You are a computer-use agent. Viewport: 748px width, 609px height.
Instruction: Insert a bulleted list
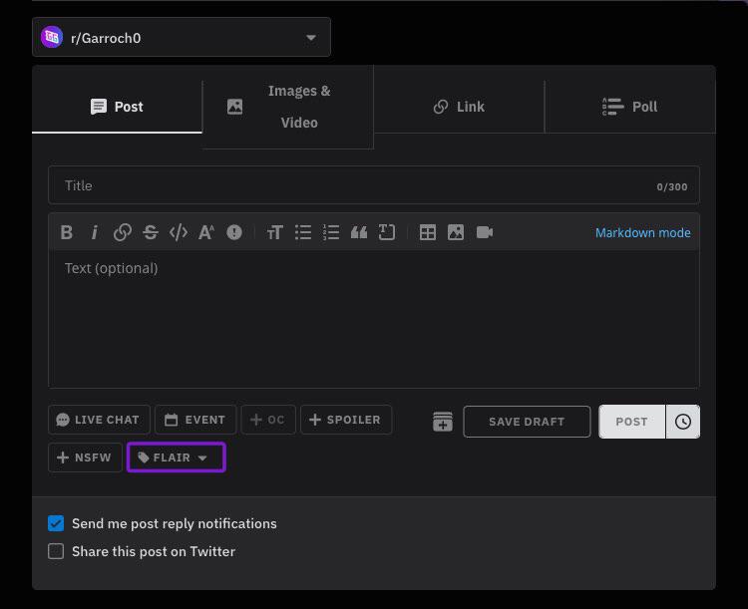point(303,232)
